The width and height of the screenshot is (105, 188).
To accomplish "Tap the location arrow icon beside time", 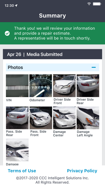I will pyautogui.click(x=16, y=5).
